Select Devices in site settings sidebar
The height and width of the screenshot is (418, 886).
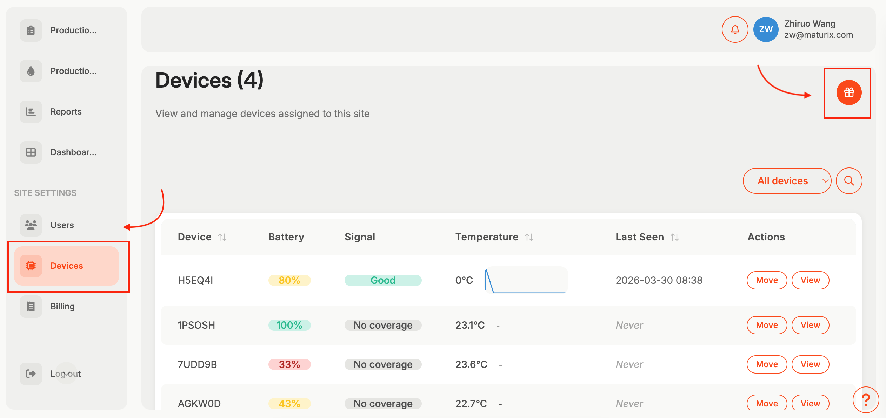(x=67, y=266)
